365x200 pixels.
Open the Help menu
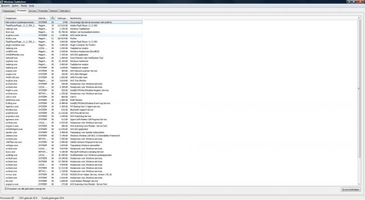[31, 6]
